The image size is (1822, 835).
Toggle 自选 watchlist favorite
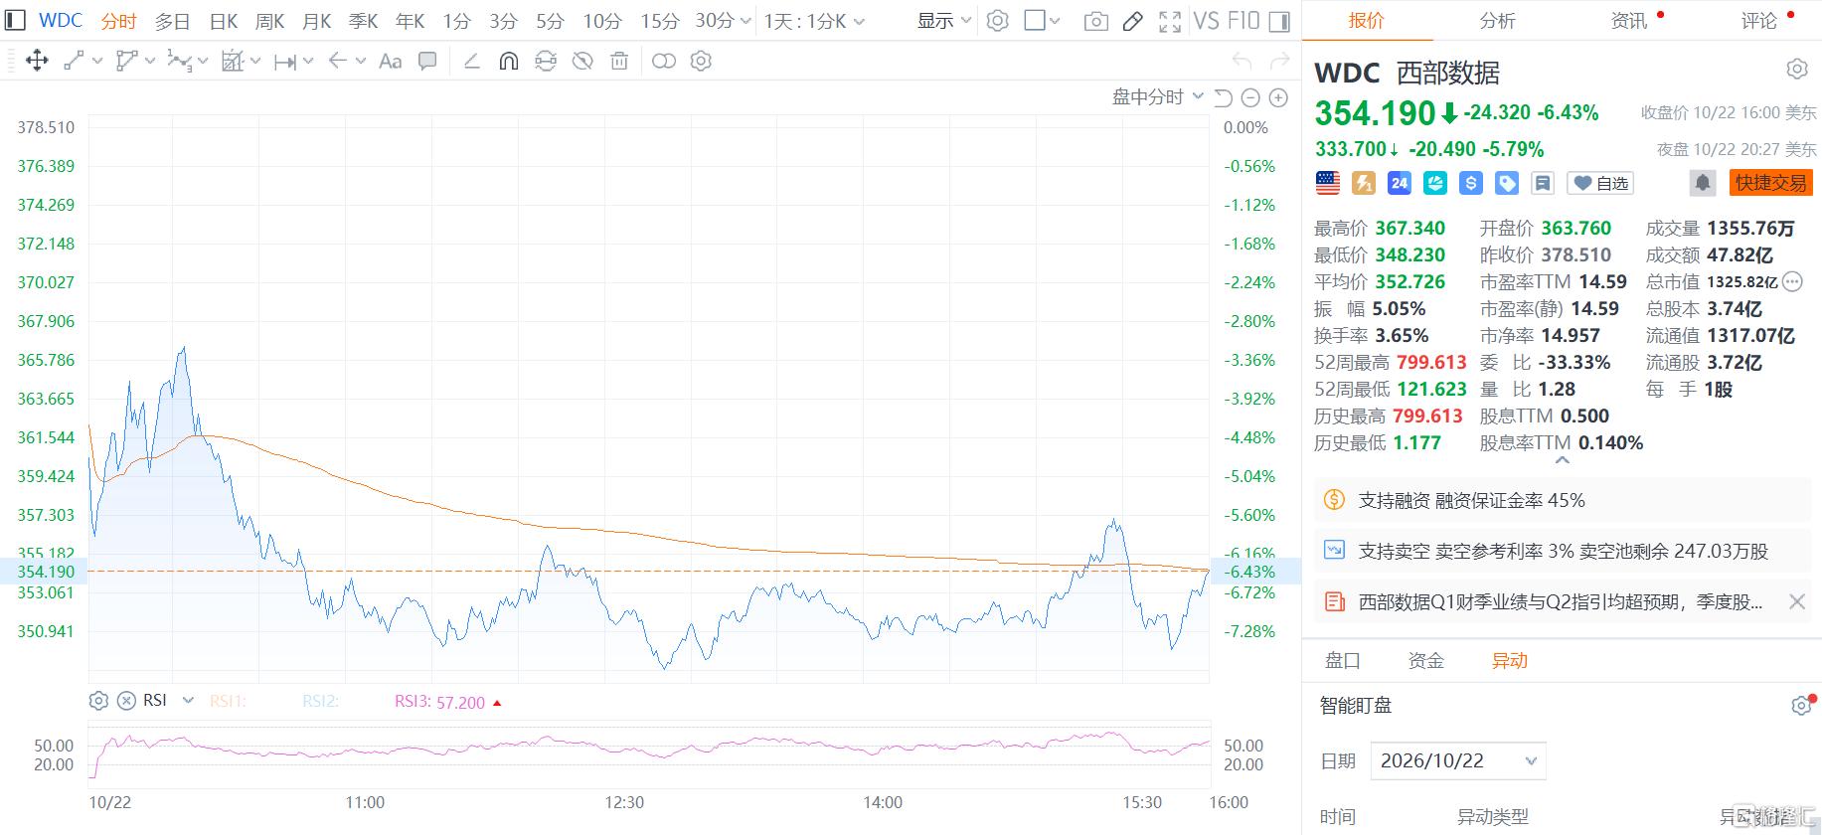(x=1600, y=183)
